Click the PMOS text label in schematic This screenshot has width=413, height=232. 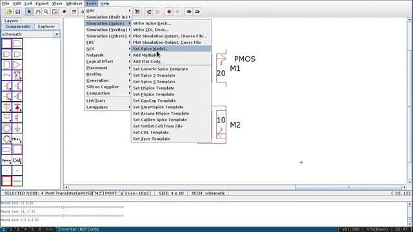click(245, 59)
